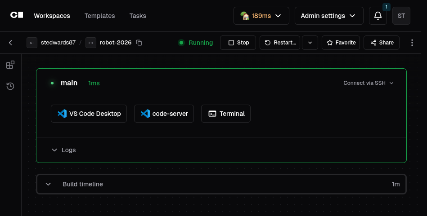Copy the robot-2026 workspace name icon
This screenshot has height=216, width=427.
click(139, 43)
